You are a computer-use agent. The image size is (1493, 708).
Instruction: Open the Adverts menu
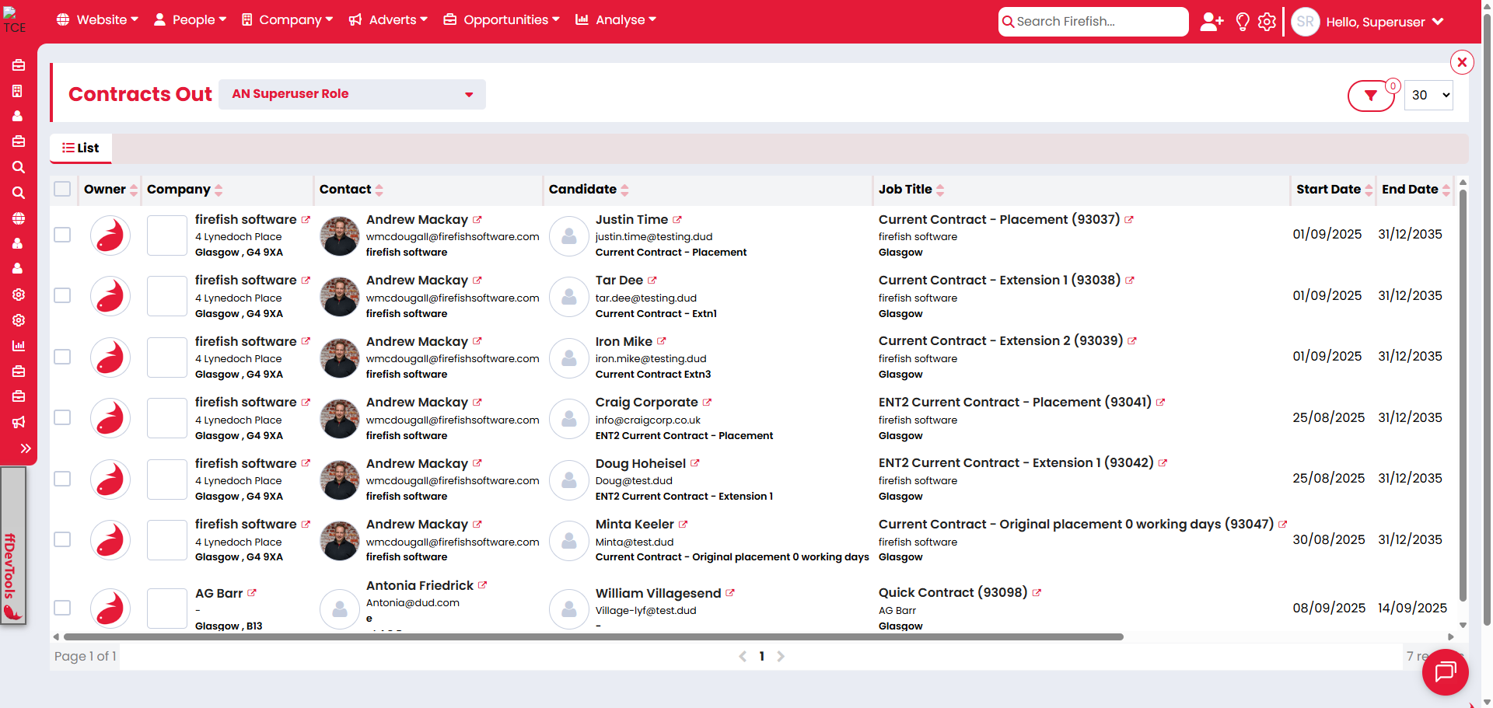388,19
